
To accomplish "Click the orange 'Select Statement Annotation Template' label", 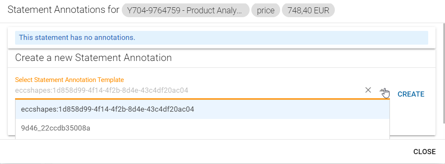I will pos(70,79).
